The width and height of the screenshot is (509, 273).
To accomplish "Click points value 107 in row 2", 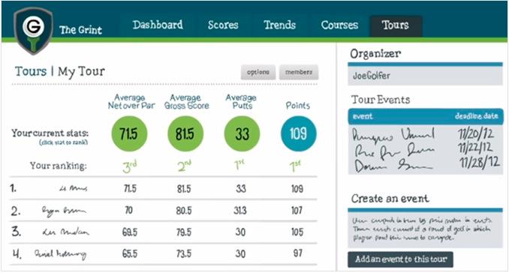I will (x=297, y=211).
